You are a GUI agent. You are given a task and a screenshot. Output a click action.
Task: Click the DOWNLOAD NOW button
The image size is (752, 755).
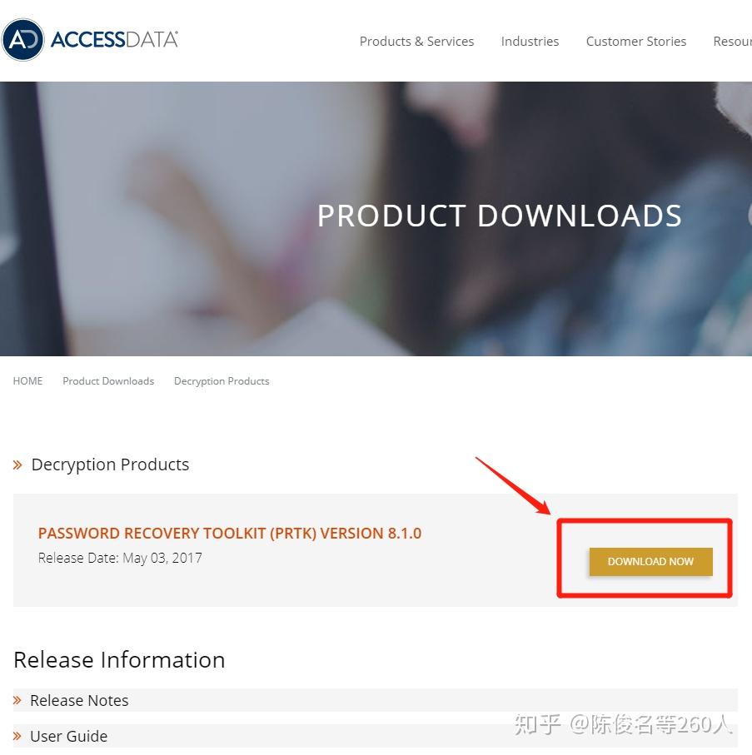[x=651, y=561]
